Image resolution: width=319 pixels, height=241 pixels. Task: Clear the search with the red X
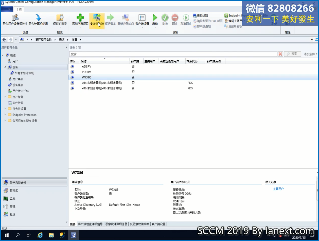(280, 54)
